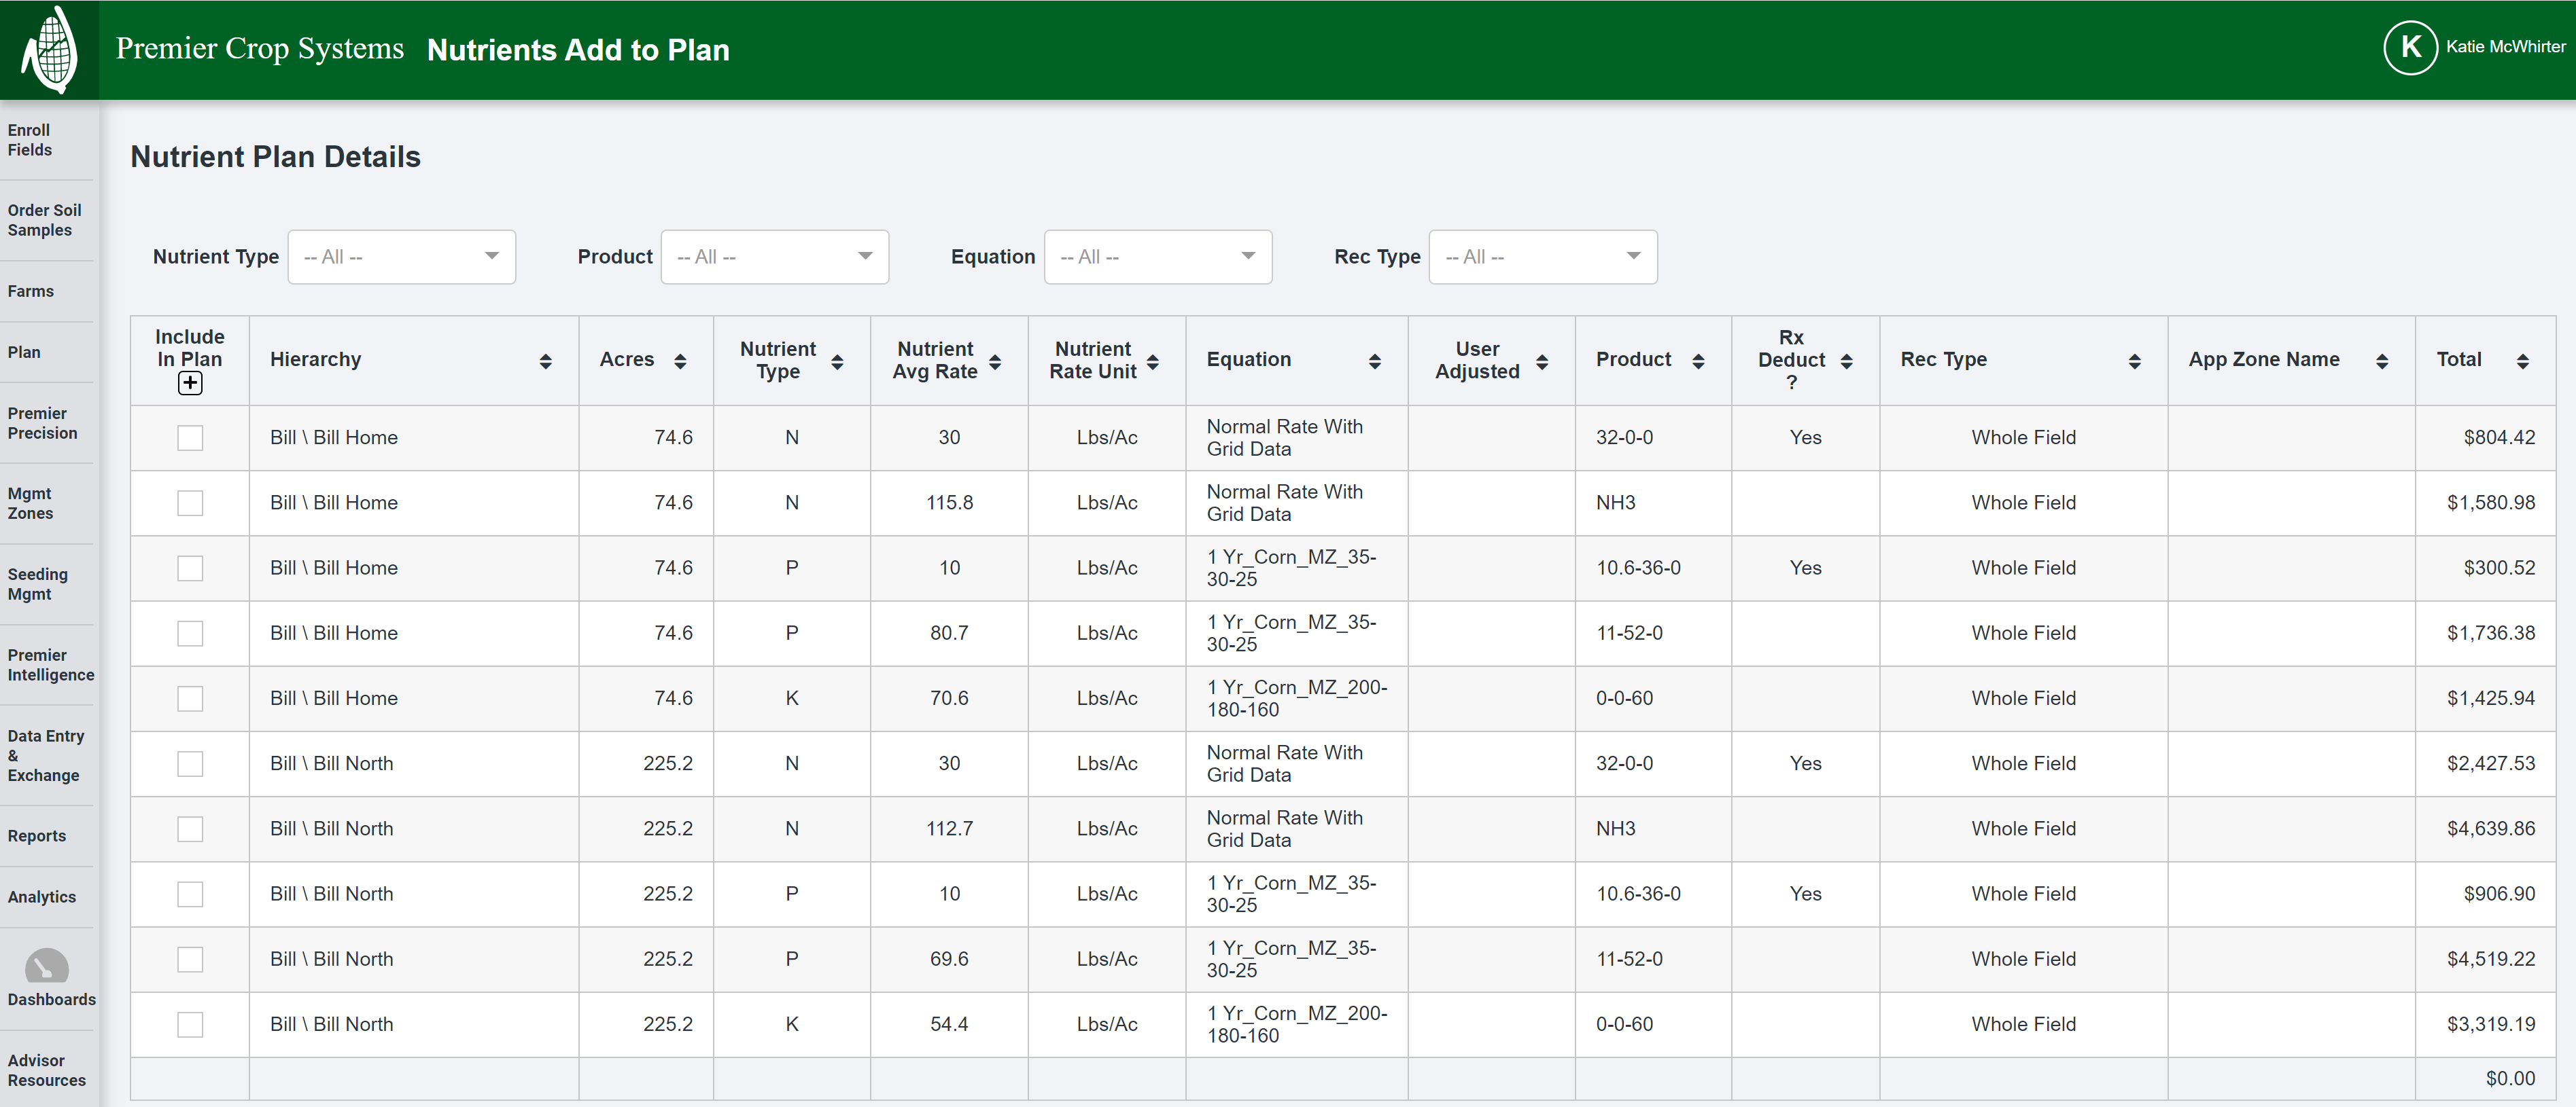2576x1107 pixels.
Task: Go to Advisor Resources
Action: [46, 1070]
